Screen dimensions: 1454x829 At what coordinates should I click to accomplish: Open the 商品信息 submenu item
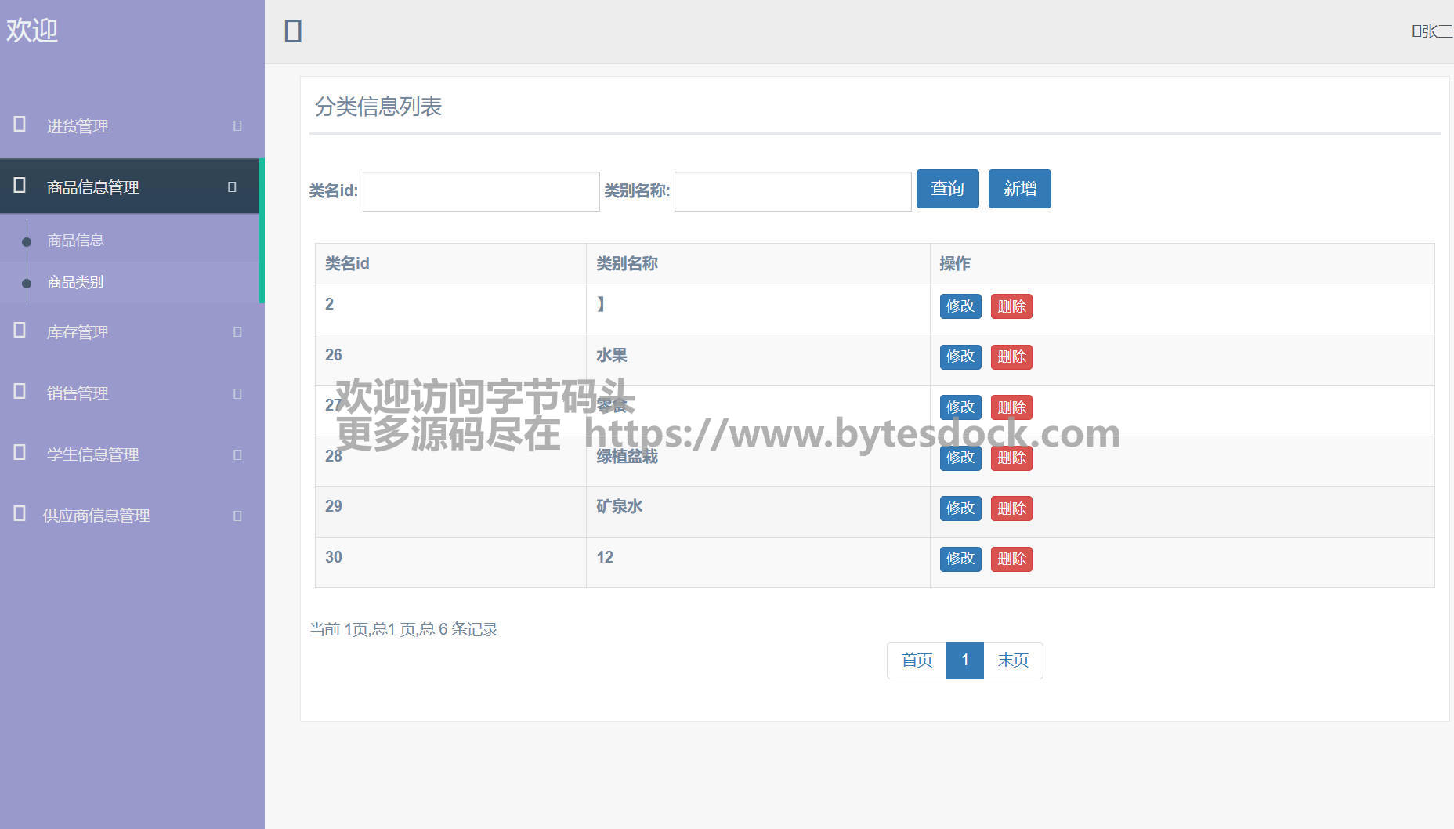coord(75,241)
